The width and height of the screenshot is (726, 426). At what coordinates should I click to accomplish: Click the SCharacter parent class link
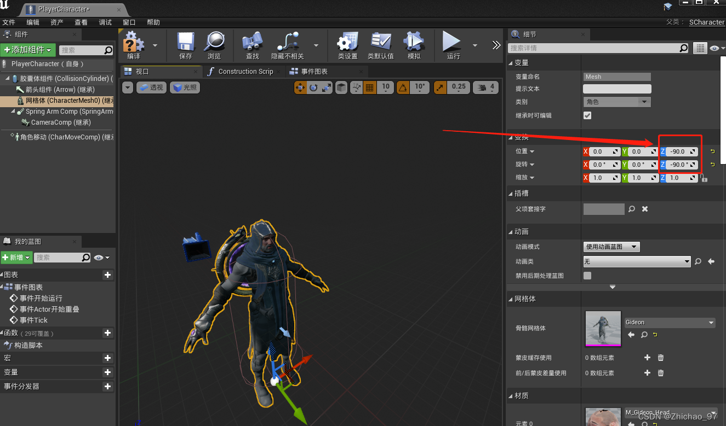coord(707,22)
